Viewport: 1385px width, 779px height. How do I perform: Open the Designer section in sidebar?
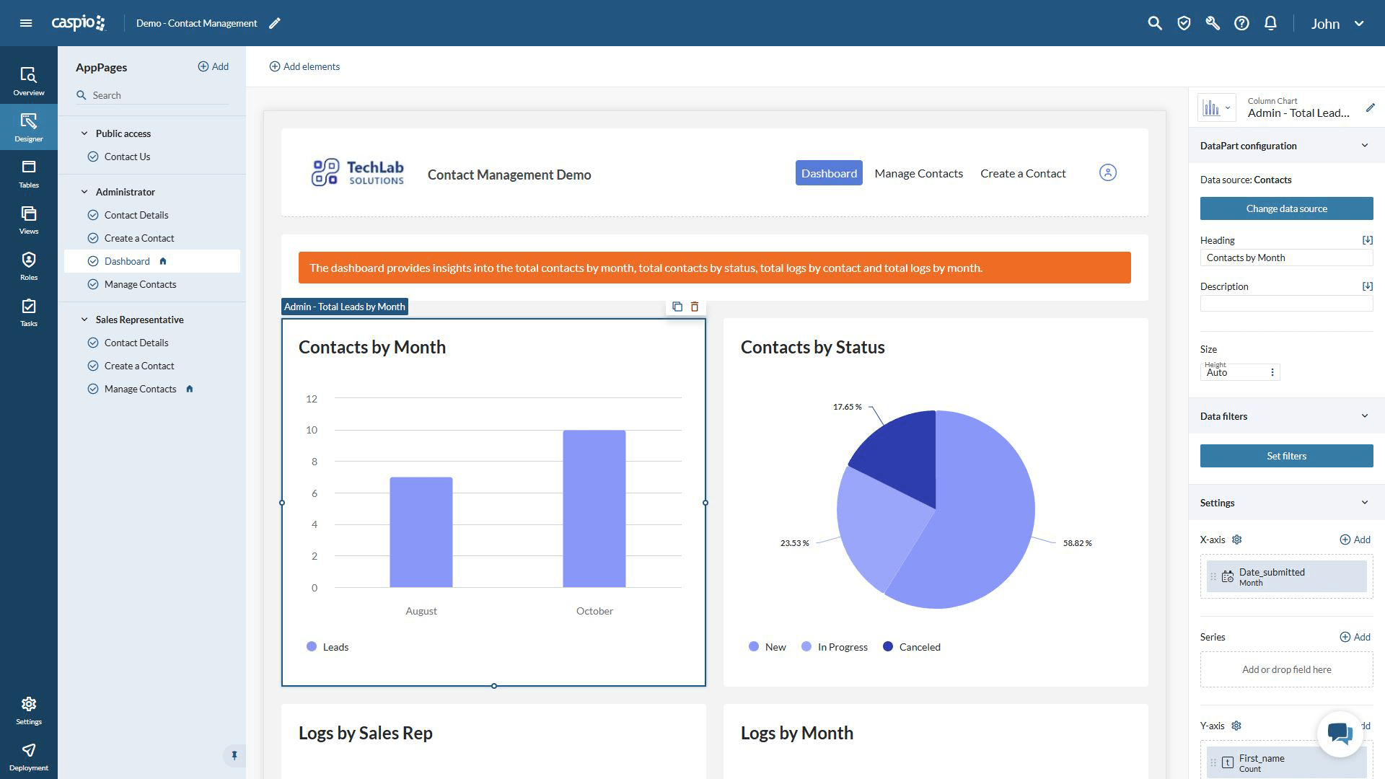(x=28, y=127)
